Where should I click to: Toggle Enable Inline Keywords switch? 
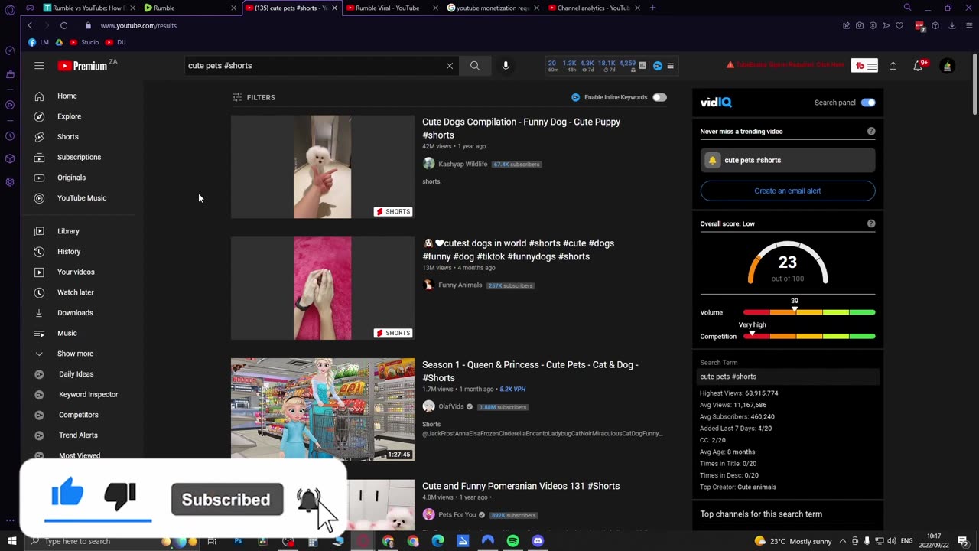pos(659,98)
